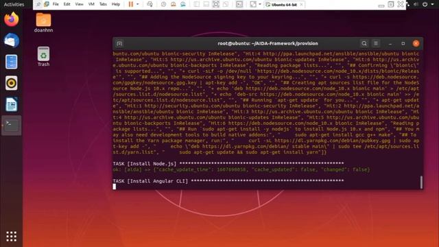This screenshot has height=247, width=439.
Task: Expand the Ubuntu system menu arrow
Action: (x=433, y=4)
